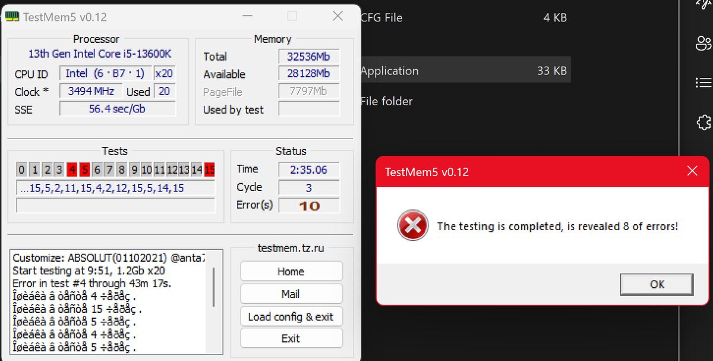Select red failed test box 5
The width and height of the screenshot is (713, 361).
pyautogui.click(x=84, y=169)
